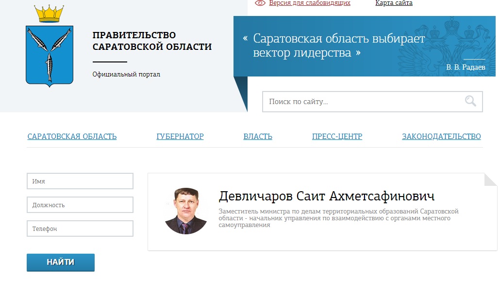
Task: Open the Версия для слабовидящих link
Action: click(309, 3)
